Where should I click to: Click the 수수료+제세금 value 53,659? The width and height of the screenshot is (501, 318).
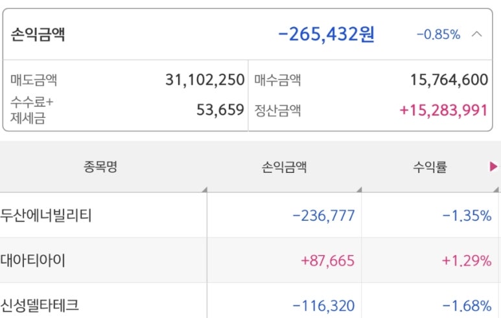pyautogui.click(x=220, y=110)
